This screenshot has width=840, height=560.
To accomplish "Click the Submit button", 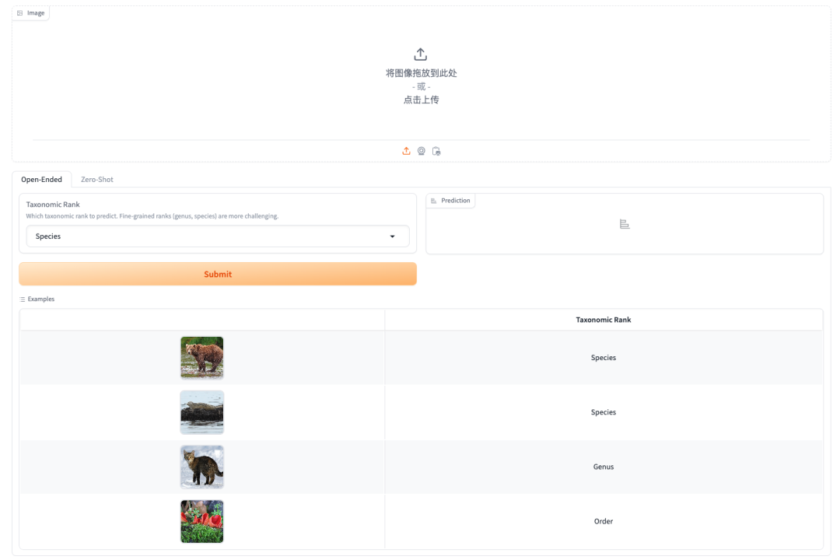I will [x=218, y=274].
